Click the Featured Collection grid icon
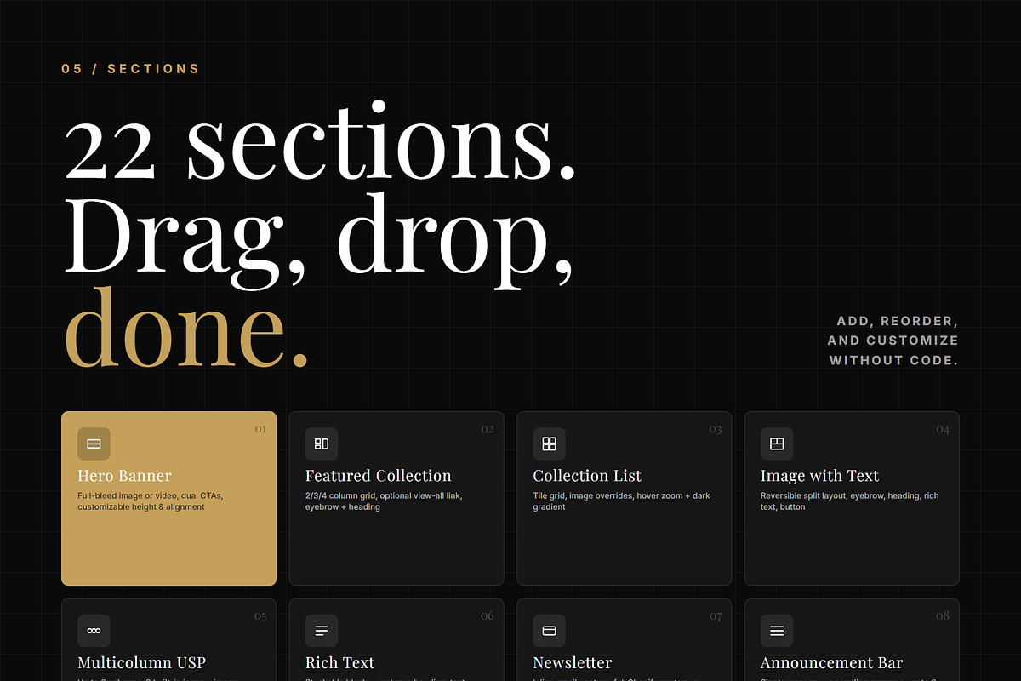The height and width of the screenshot is (681, 1021). pos(322,444)
